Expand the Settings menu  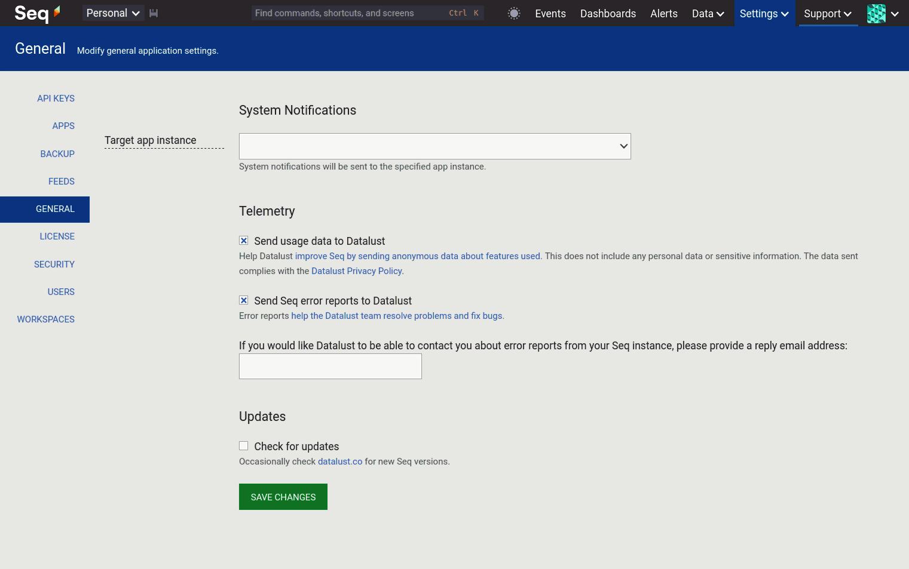pyautogui.click(x=764, y=13)
